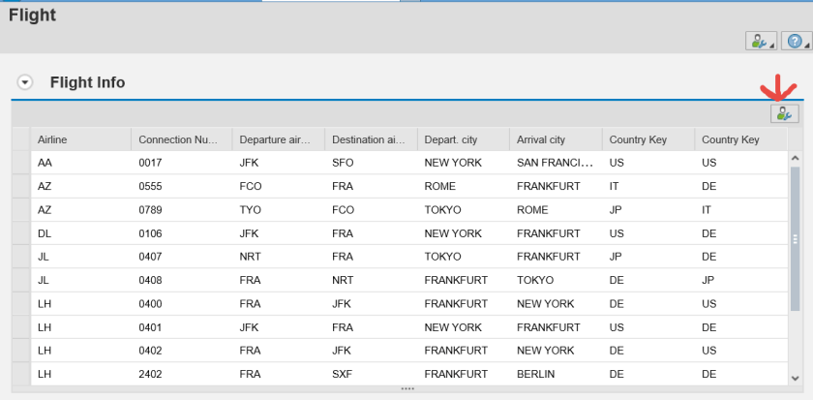Click the Airline column header
The width and height of the screenshot is (813, 400).
point(80,139)
